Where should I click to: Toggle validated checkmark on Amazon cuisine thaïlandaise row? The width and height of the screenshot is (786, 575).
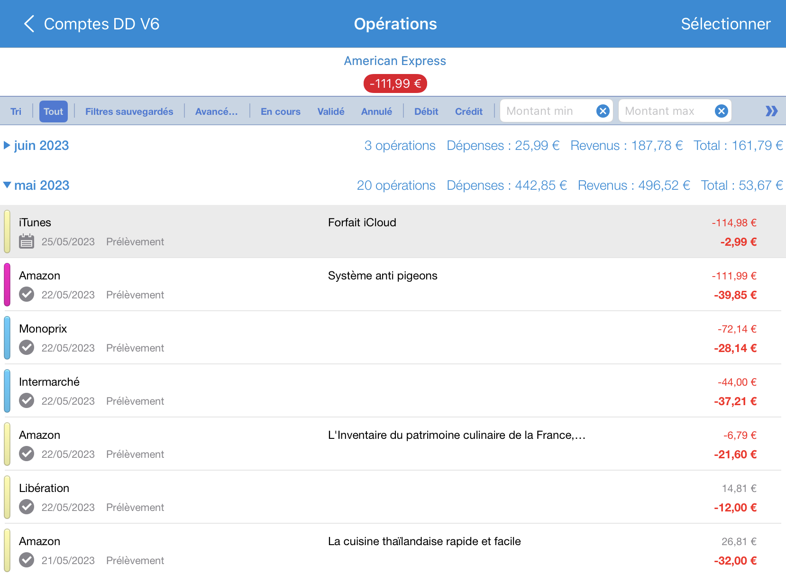click(27, 560)
